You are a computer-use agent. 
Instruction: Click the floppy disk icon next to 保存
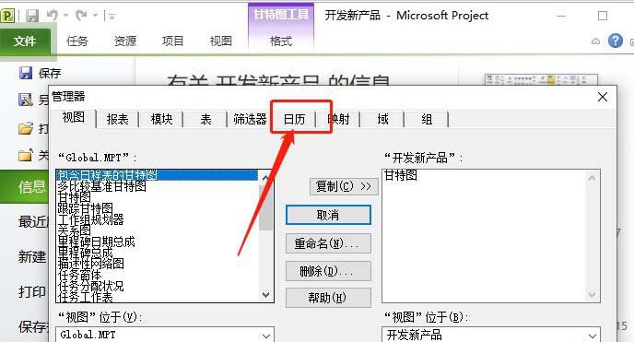[x=26, y=73]
